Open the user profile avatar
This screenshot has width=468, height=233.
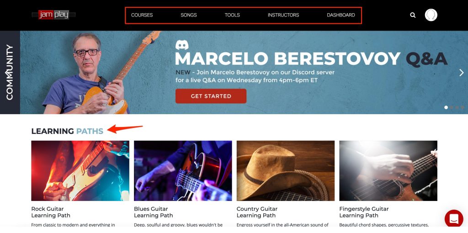click(431, 15)
